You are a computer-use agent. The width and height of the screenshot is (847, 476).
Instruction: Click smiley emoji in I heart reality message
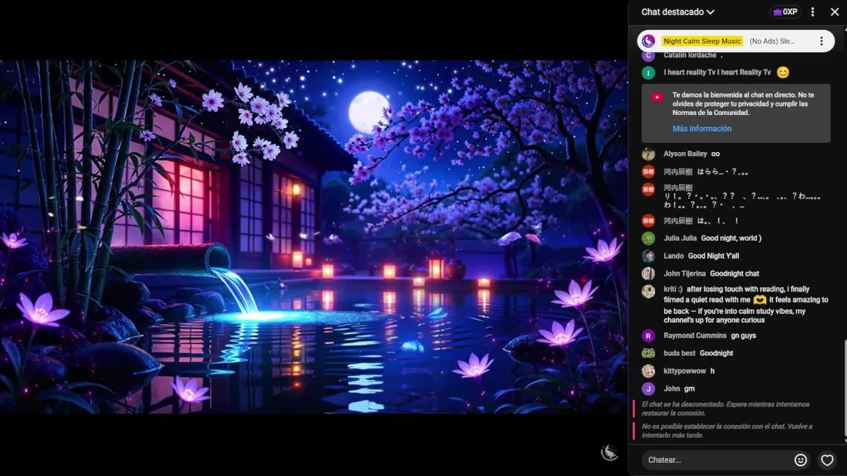[783, 72]
